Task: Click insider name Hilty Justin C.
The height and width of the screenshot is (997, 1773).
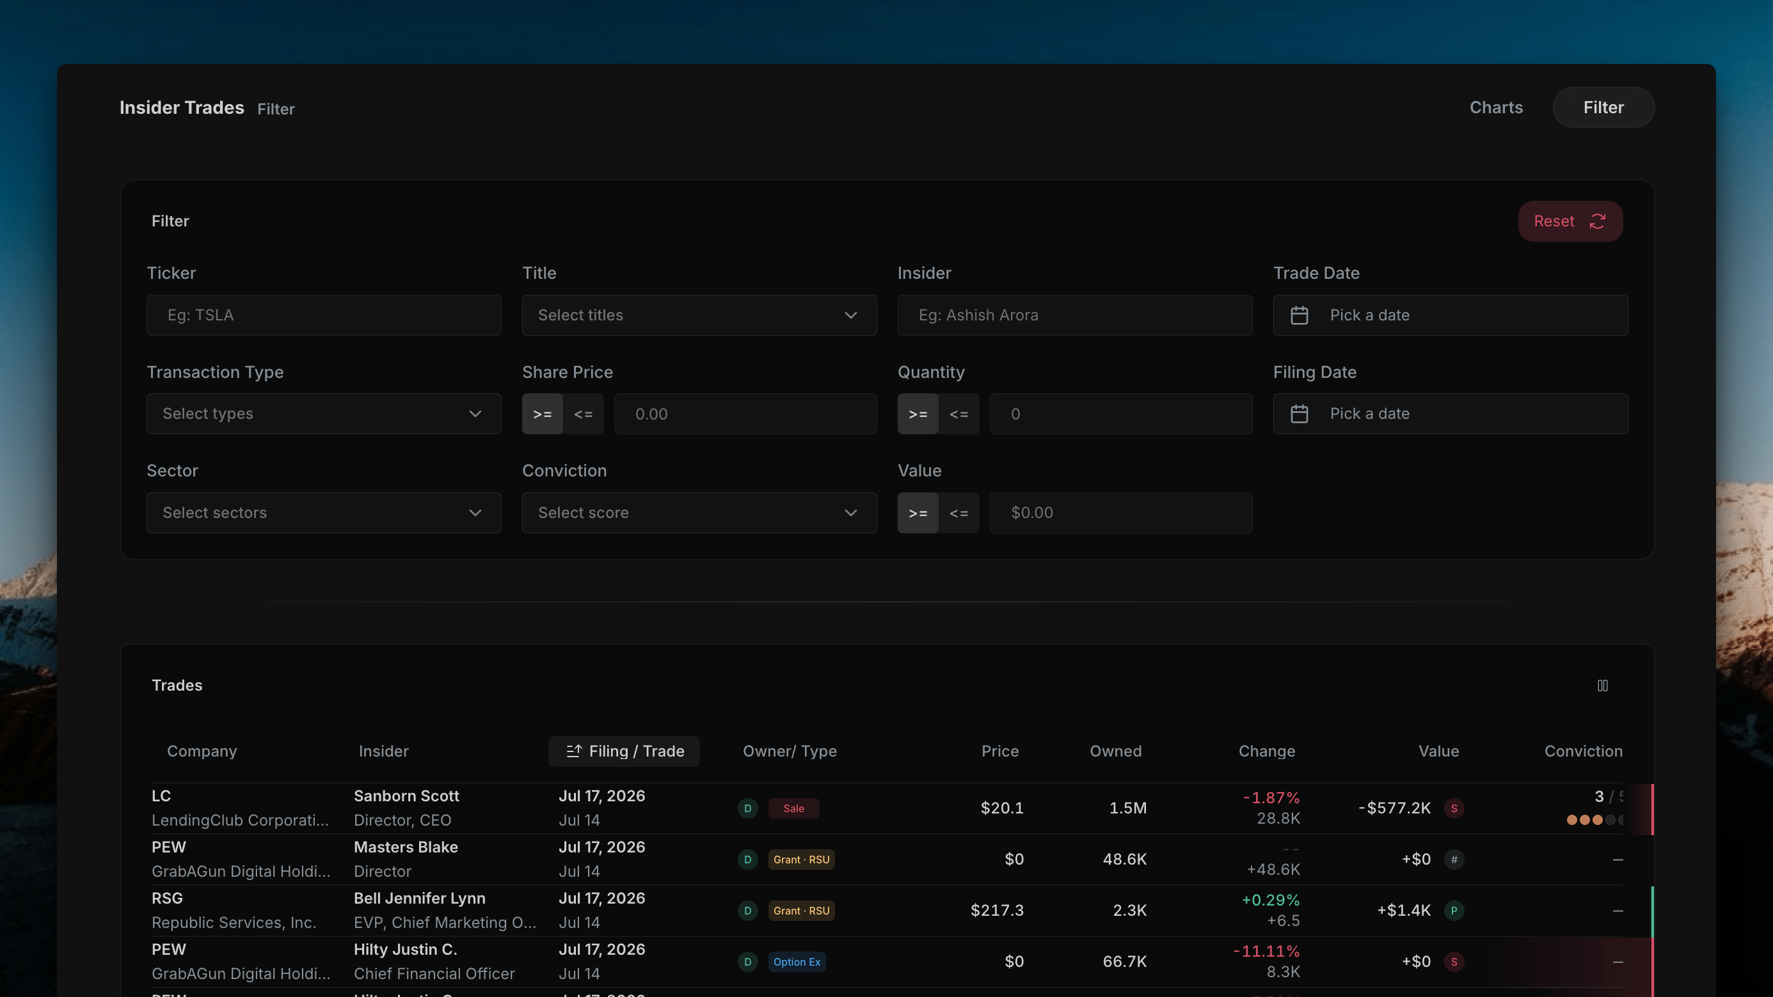Action: click(406, 950)
